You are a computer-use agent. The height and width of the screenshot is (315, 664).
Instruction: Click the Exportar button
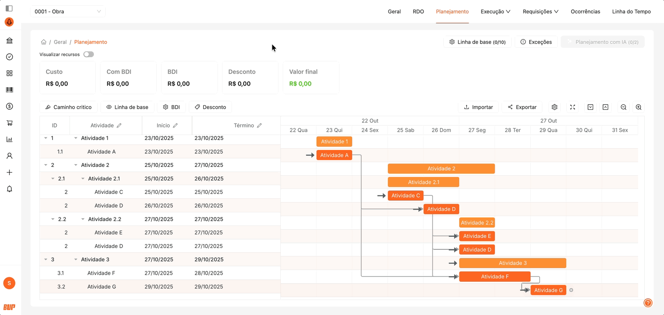pos(522,107)
